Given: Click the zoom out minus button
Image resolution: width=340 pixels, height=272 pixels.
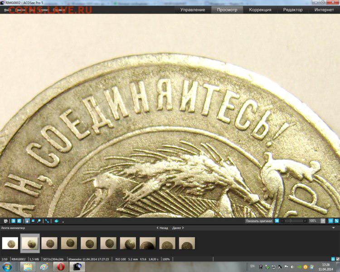Looking at the screenshot, I should pos(282,221).
